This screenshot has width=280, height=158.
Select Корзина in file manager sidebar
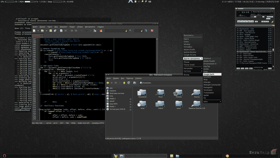(113, 91)
